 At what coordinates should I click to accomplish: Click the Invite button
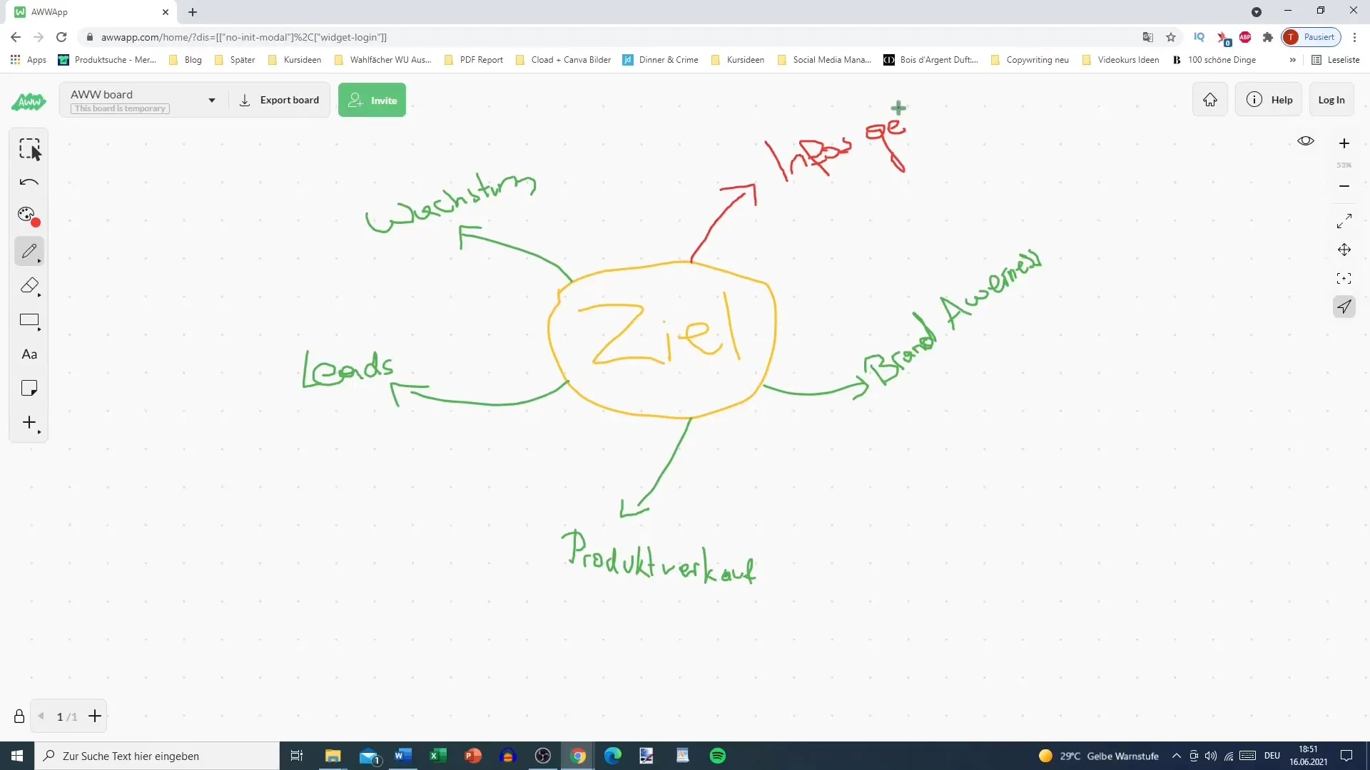[372, 100]
